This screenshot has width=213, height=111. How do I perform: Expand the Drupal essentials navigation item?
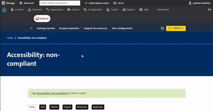(69, 28)
